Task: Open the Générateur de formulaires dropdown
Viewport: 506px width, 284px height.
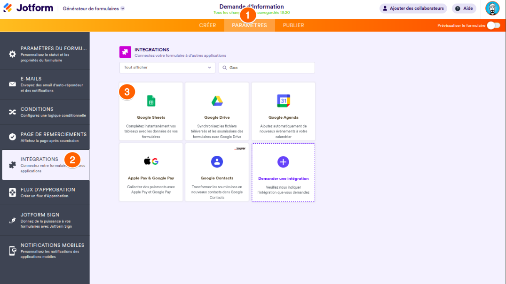Action: tap(94, 9)
